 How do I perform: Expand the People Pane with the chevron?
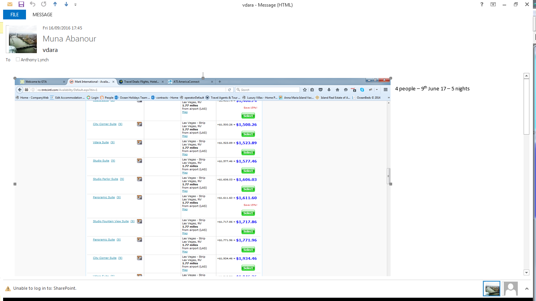click(527, 289)
